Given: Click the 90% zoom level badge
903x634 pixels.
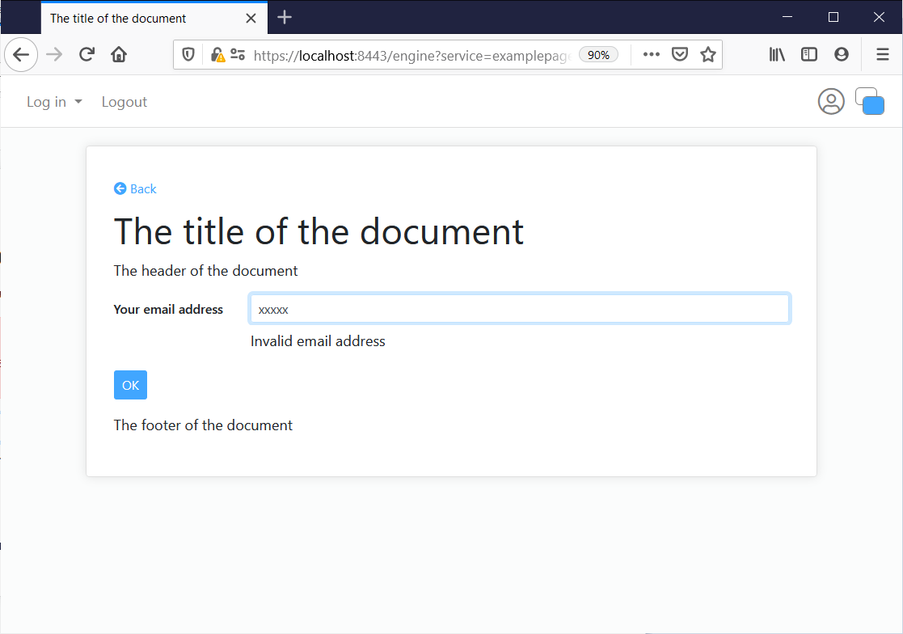Looking at the screenshot, I should click(x=598, y=55).
